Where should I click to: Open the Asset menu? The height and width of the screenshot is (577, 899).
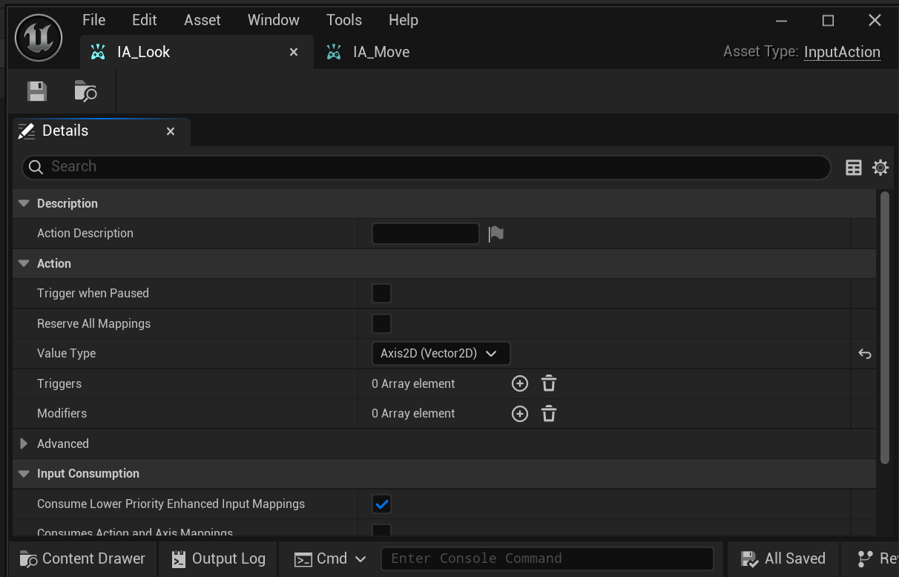coord(202,20)
